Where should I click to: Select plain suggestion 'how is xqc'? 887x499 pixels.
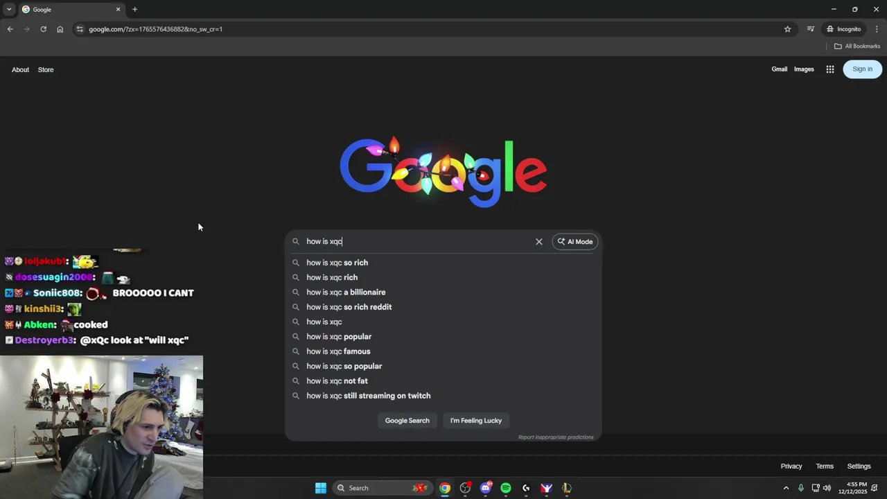[x=443, y=322]
